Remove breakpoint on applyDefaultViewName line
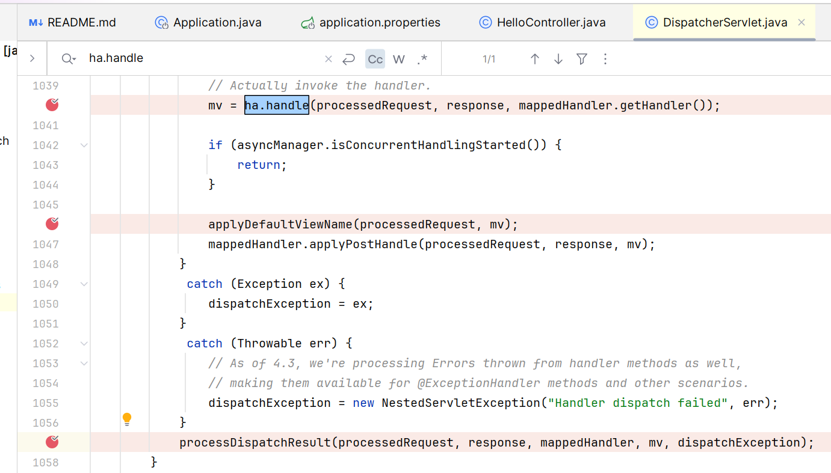 [x=52, y=224]
